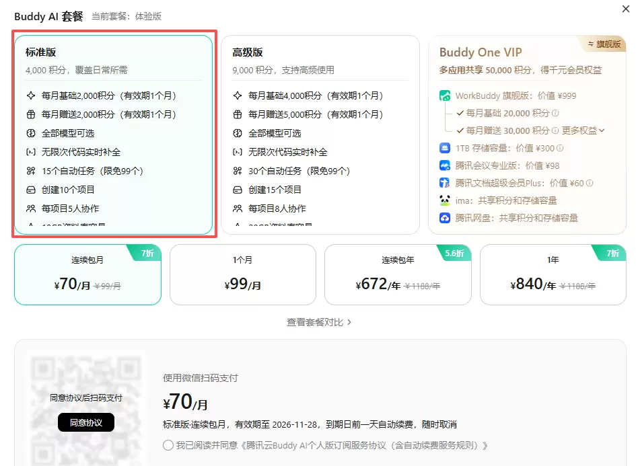Click the project icon beside 创建10个项目
This screenshot has width=636, height=466.
31,190
